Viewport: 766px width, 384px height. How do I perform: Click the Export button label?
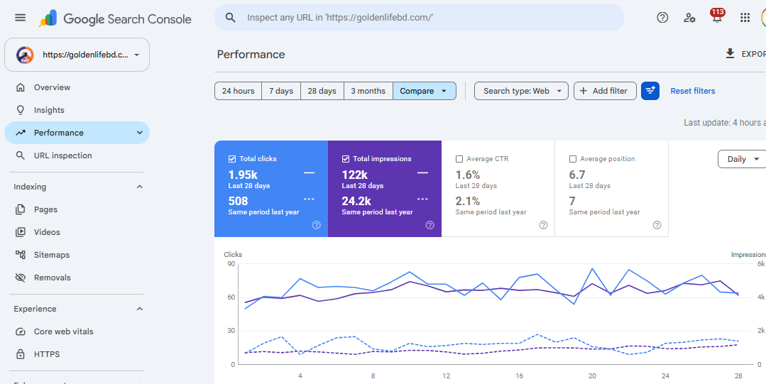point(753,54)
